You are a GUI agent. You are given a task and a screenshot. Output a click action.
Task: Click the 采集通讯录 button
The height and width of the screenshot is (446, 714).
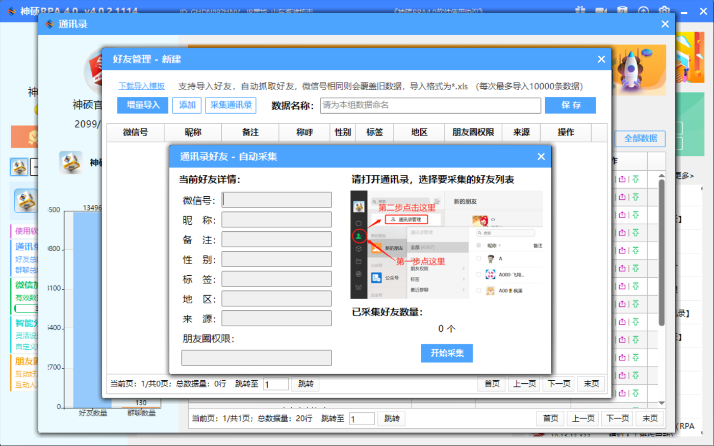(231, 105)
